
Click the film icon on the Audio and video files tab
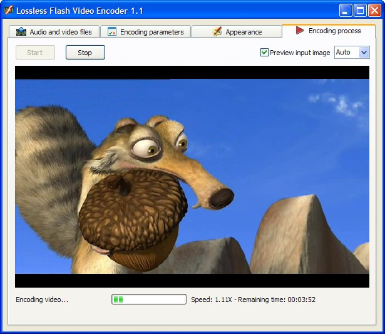21,32
